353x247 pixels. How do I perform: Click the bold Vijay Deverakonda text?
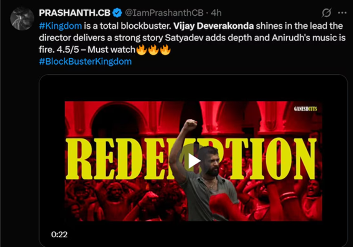coord(214,26)
